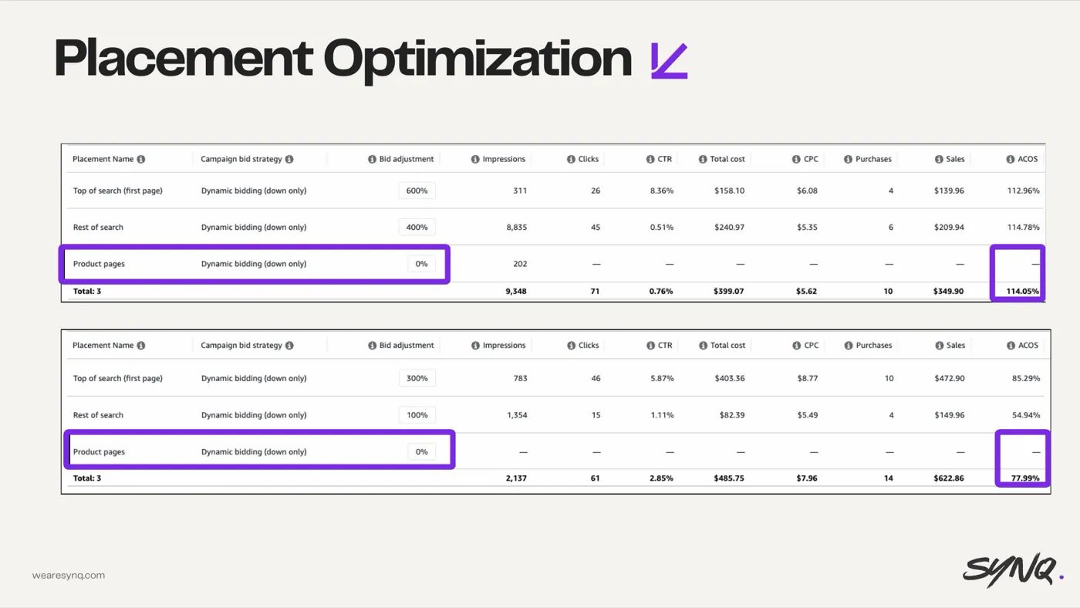Click info icon beside Placement Name in lower table
This screenshot has width=1080, height=608.
[141, 346]
